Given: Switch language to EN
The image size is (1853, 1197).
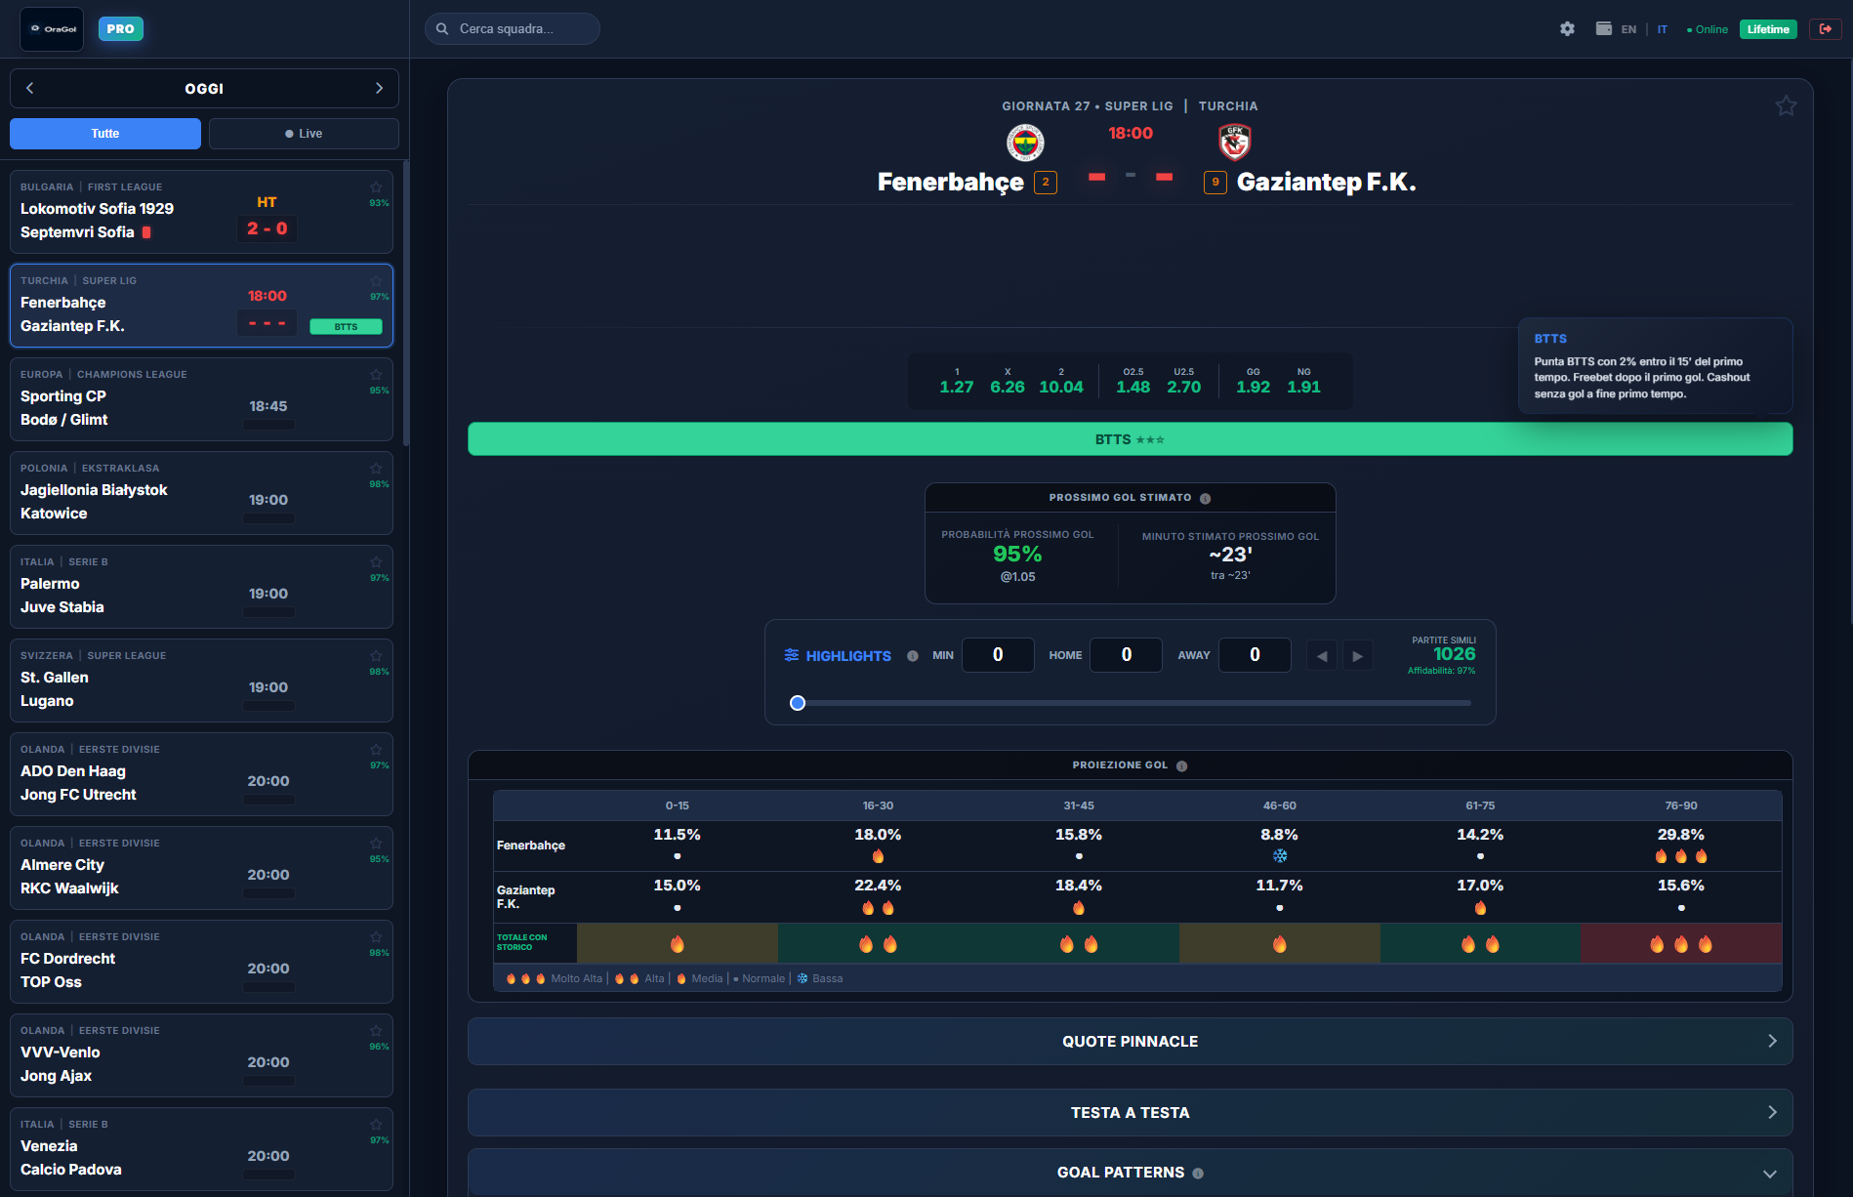Looking at the screenshot, I should click(1628, 29).
